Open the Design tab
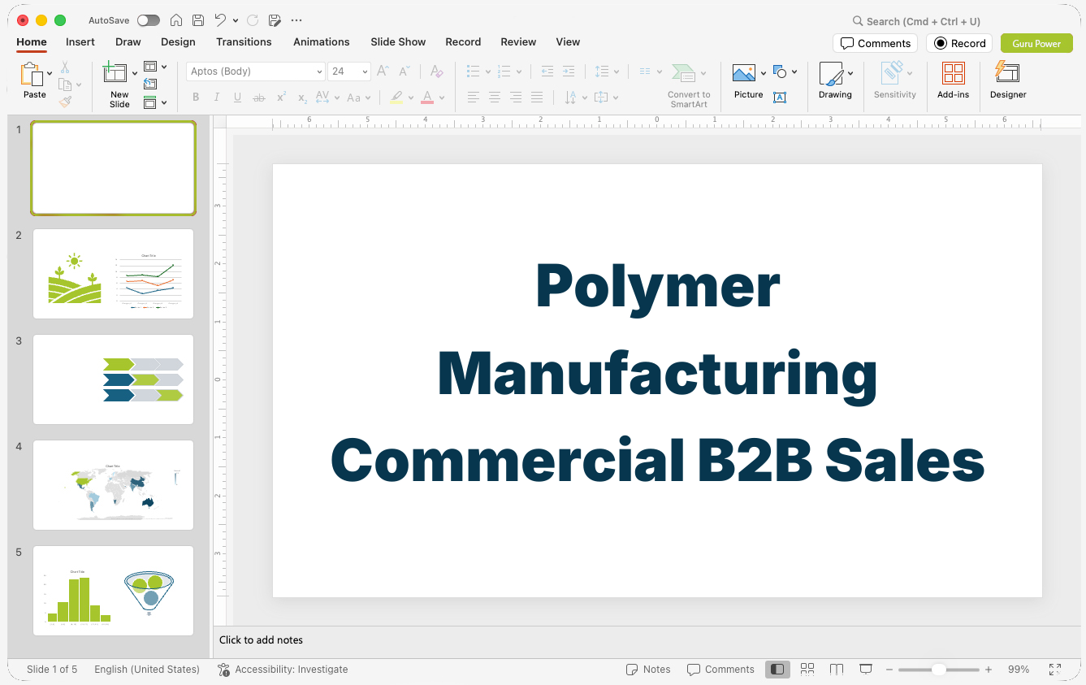Image resolution: width=1086 pixels, height=685 pixels. (x=178, y=41)
